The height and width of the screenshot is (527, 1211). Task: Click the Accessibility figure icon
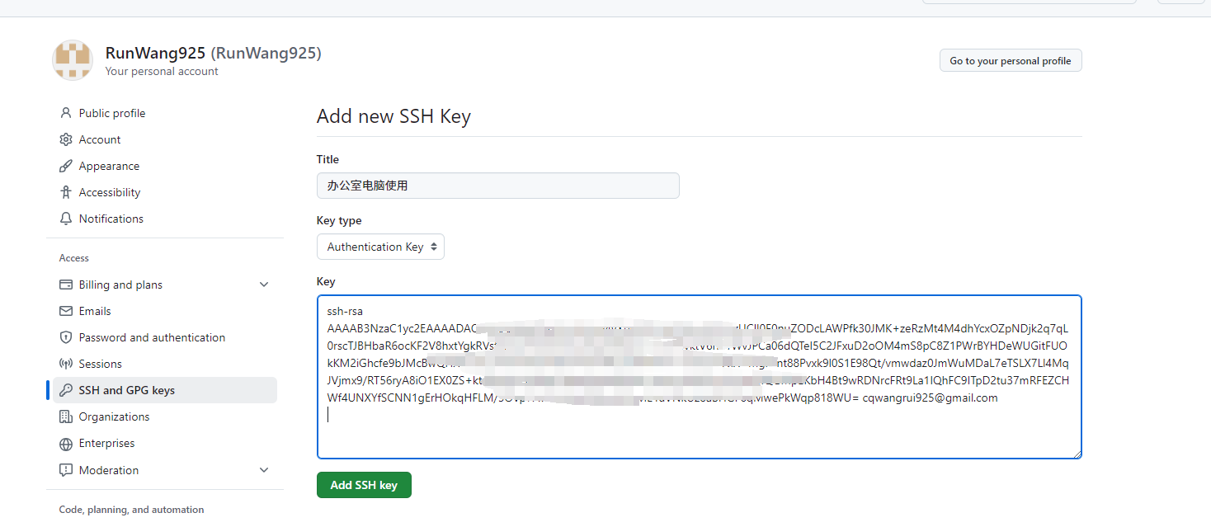click(x=66, y=192)
